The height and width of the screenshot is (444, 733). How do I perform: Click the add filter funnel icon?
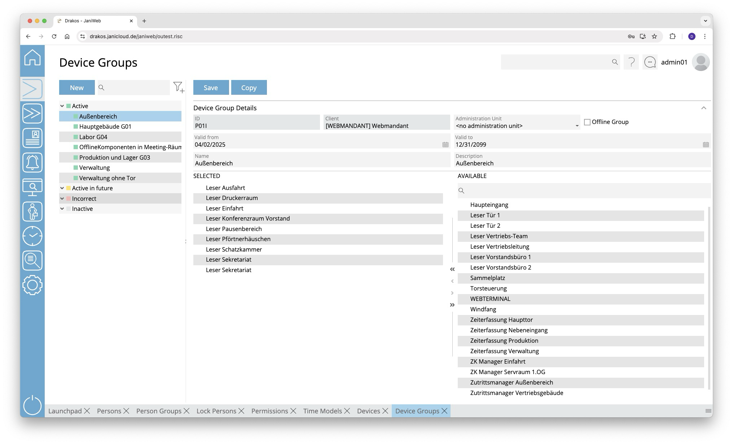point(179,87)
